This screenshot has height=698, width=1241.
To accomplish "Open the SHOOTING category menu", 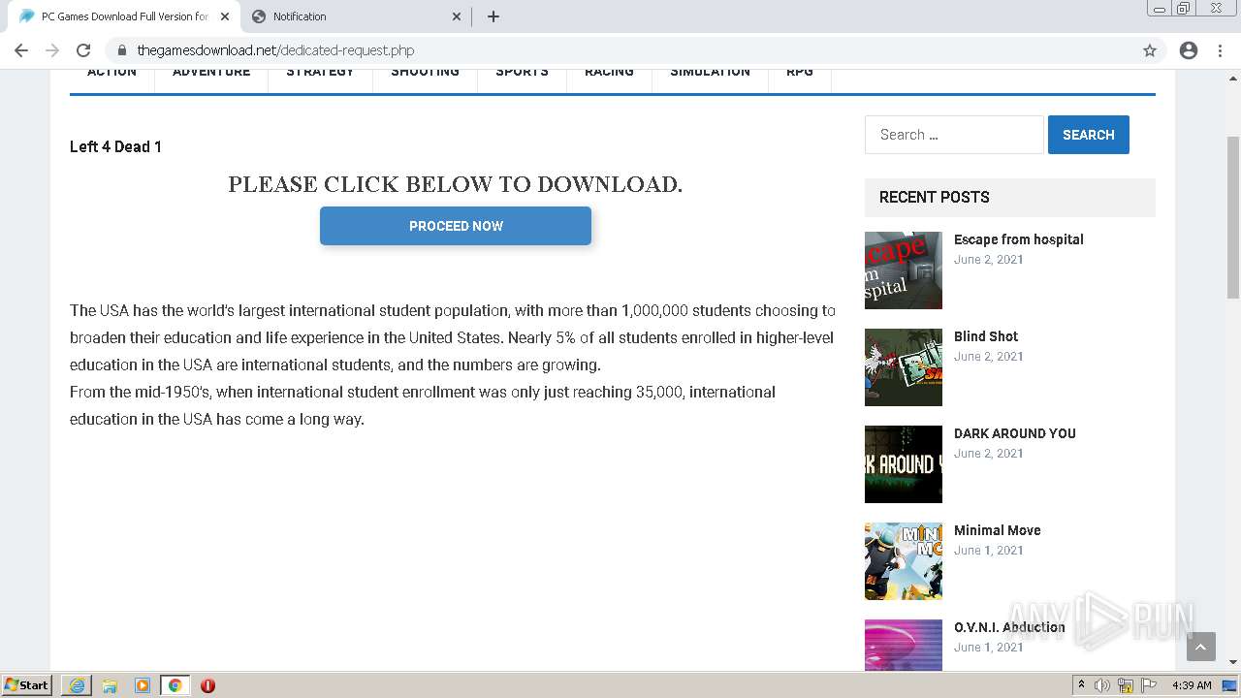I will tap(425, 72).
